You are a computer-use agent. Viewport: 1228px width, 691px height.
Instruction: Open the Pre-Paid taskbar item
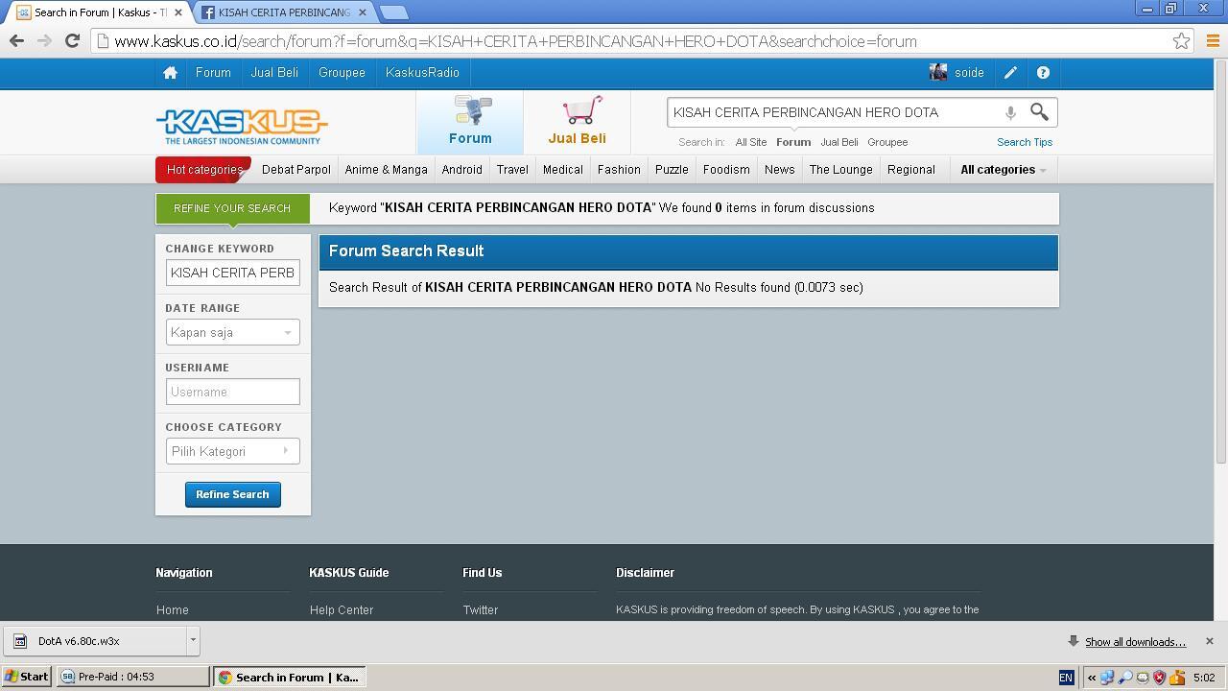point(132,677)
